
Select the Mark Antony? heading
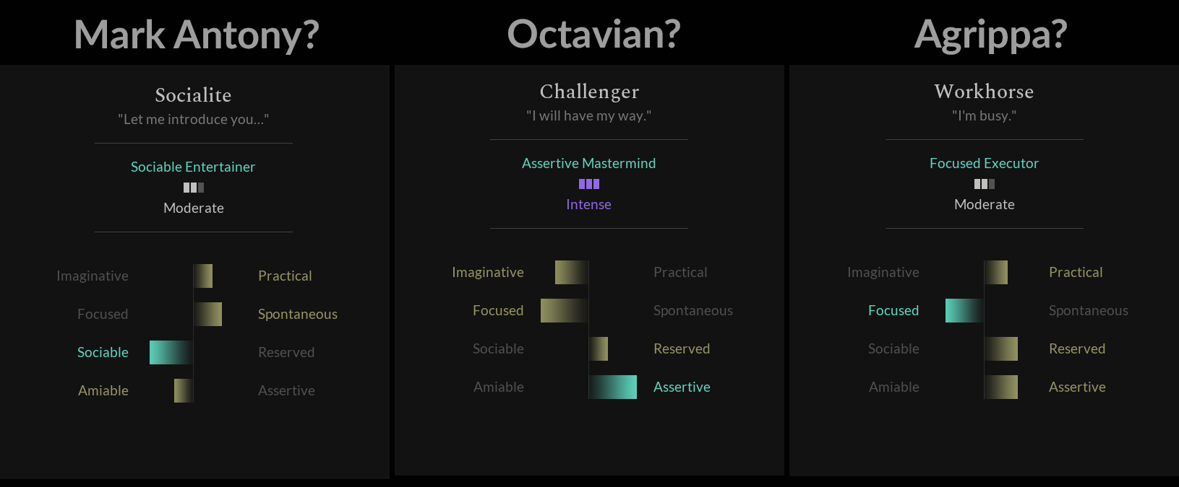197,35
